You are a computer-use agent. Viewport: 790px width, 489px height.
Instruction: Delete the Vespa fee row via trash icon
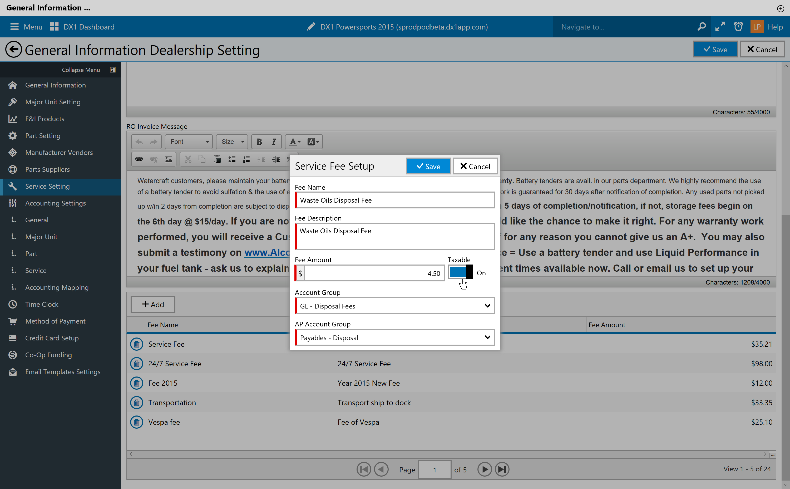pyautogui.click(x=136, y=422)
